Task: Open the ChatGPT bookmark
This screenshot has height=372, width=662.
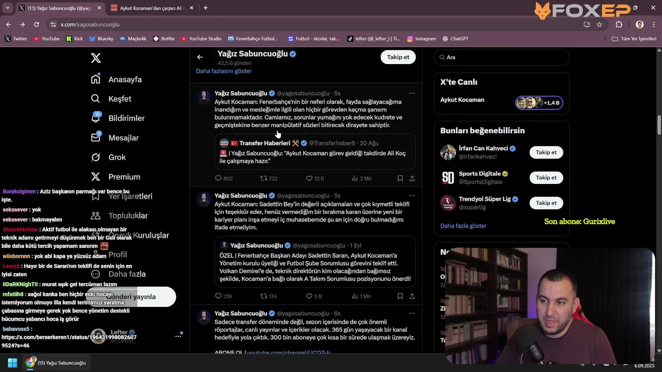Action: [455, 39]
